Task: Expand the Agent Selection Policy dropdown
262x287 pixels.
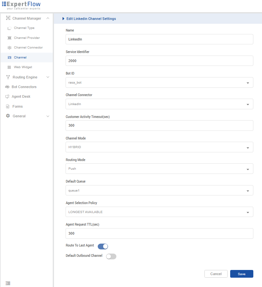Action: tap(159, 212)
